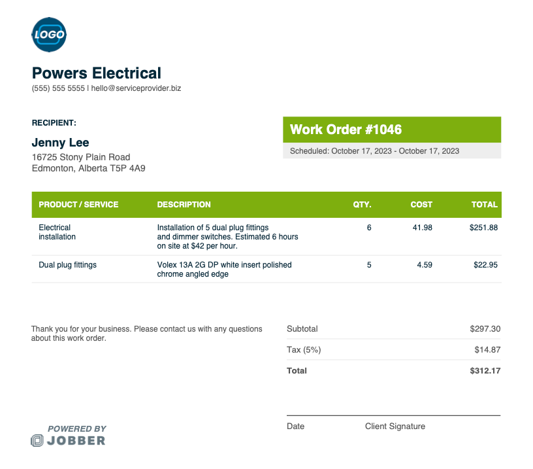The image size is (533, 469).
Task: Click the DESCRIPTION column header
Action: pyautogui.click(x=184, y=205)
